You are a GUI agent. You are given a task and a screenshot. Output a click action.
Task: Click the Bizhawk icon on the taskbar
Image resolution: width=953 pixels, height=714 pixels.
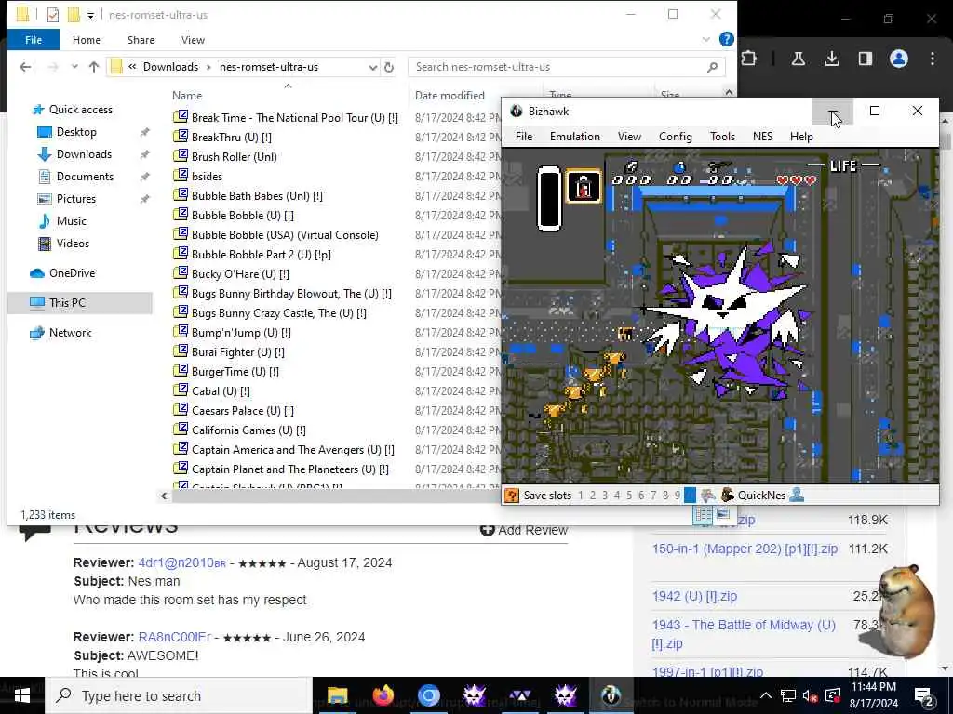611,695
